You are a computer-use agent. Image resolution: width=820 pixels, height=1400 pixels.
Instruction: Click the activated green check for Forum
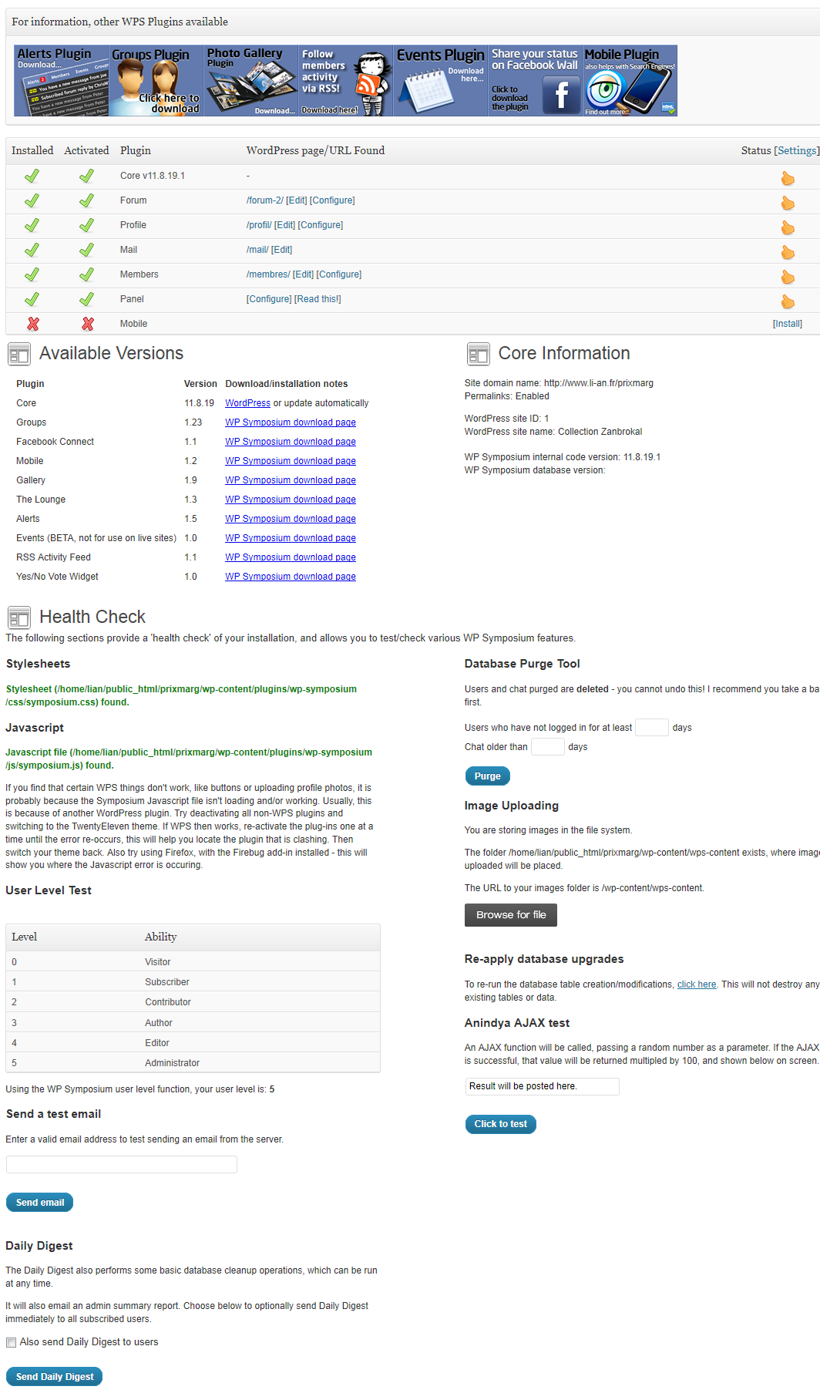click(x=87, y=200)
